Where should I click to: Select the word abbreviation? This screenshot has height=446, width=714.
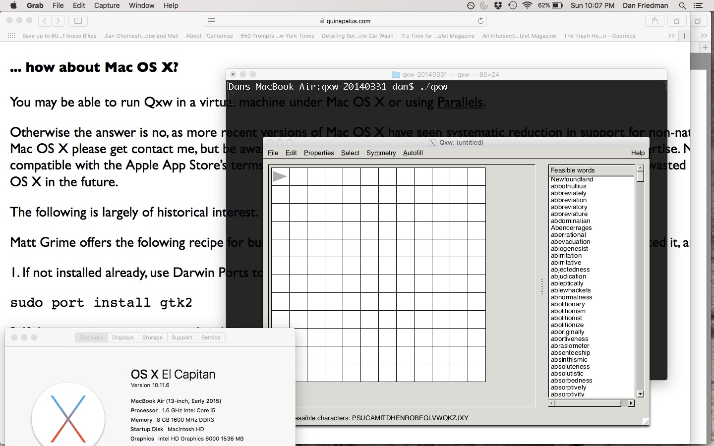(x=568, y=200)
